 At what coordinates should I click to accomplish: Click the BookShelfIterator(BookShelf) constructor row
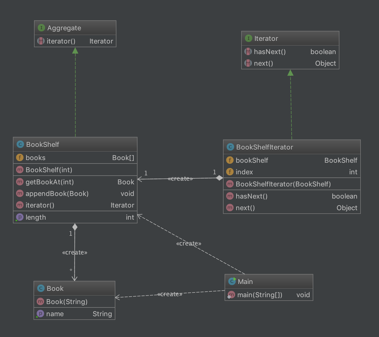[292, 184]
